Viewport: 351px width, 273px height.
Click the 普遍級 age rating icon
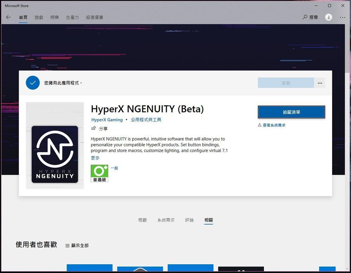[x=99, y=173]
